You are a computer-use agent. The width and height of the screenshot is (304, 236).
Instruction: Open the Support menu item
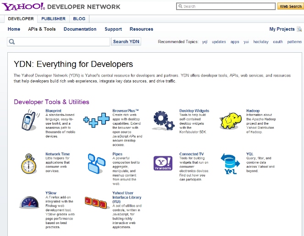pos(113,29)
